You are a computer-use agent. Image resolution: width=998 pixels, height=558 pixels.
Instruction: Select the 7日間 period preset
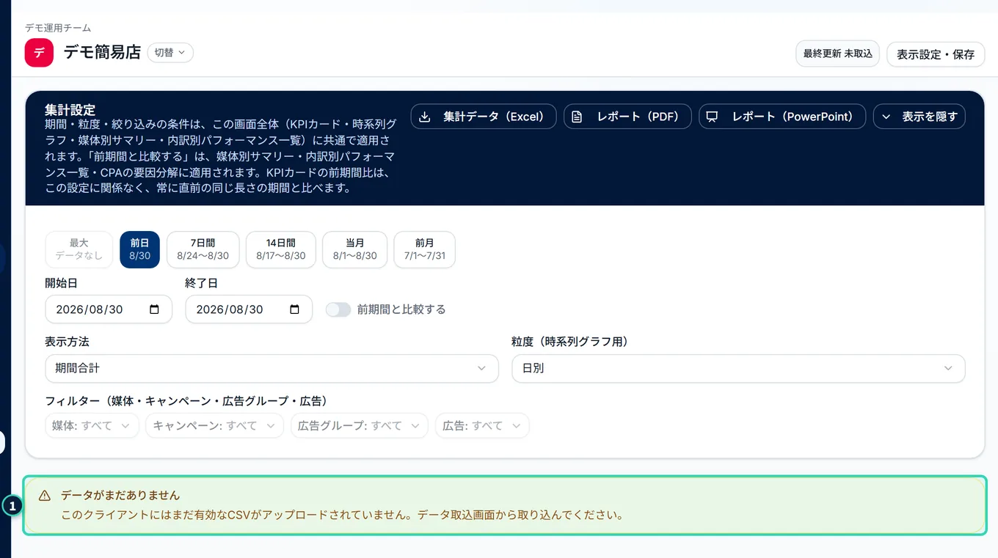click(203, 249)
